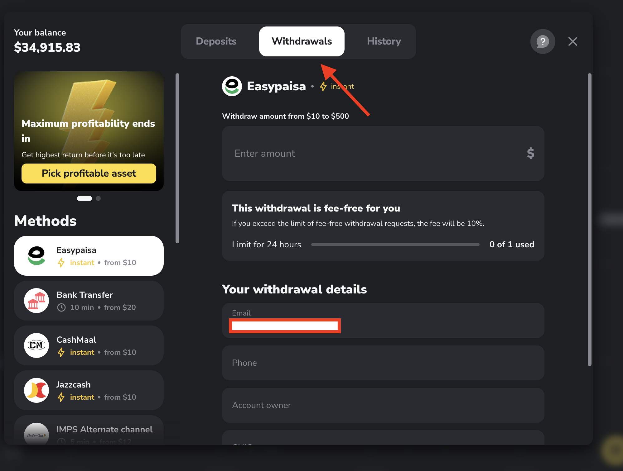The image size is (623, 471).
Task: Click the IMPS logo icon
Action: pos(36,434)
